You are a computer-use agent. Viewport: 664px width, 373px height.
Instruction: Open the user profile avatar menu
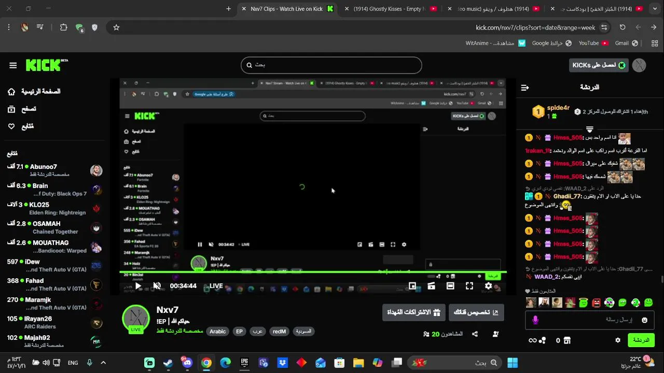(640, 65)
